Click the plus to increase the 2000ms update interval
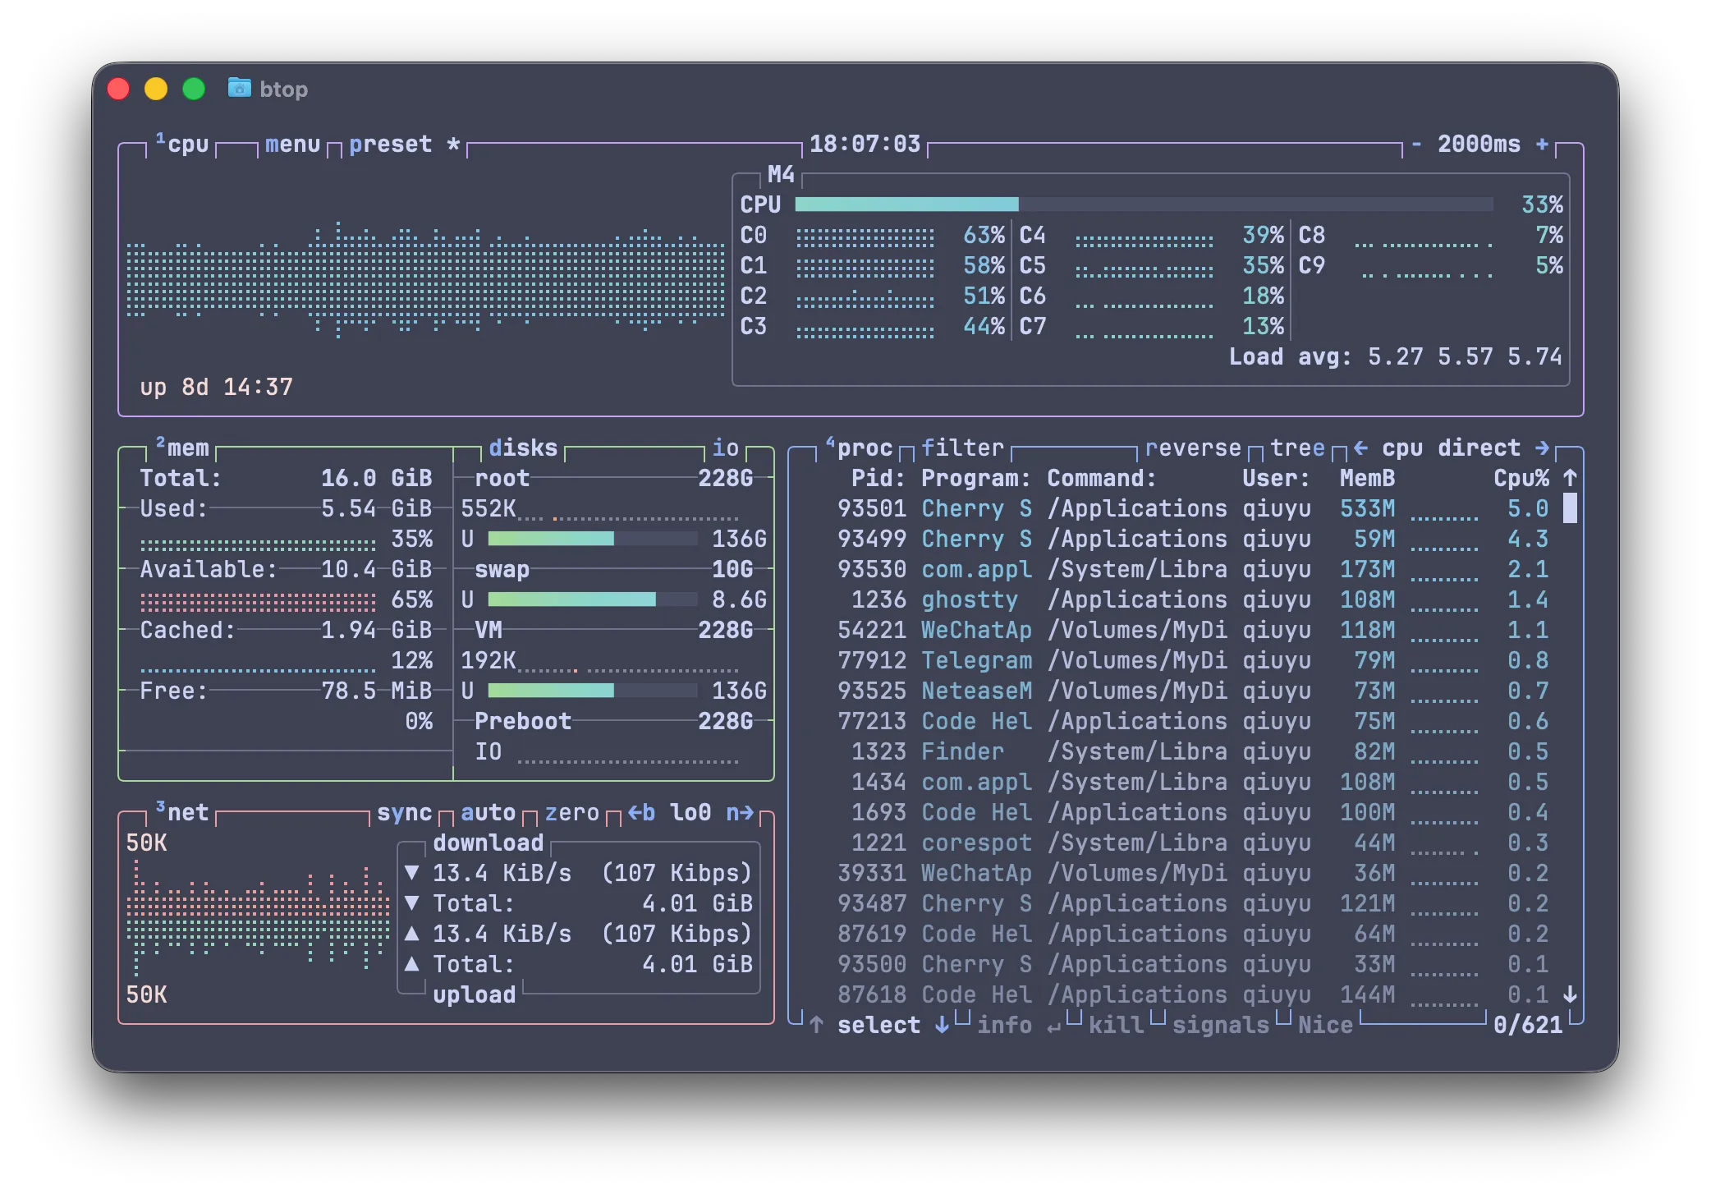 tap(1542, 145)
